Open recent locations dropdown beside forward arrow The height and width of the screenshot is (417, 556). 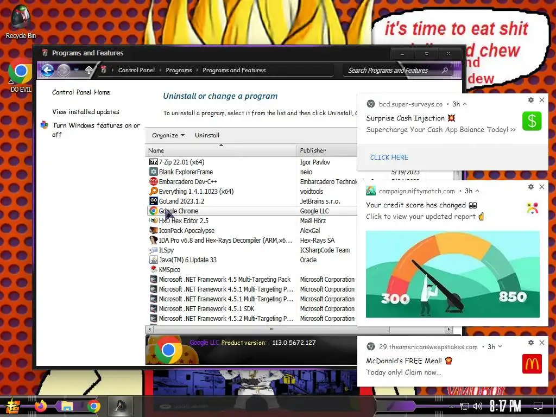77,70
